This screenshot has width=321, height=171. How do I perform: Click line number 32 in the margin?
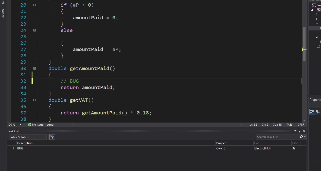[23, 81]
